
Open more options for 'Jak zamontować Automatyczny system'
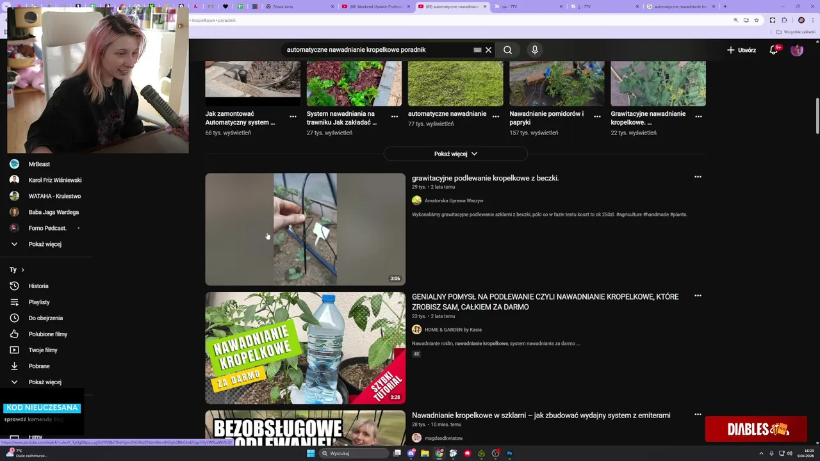pos(293,117)
